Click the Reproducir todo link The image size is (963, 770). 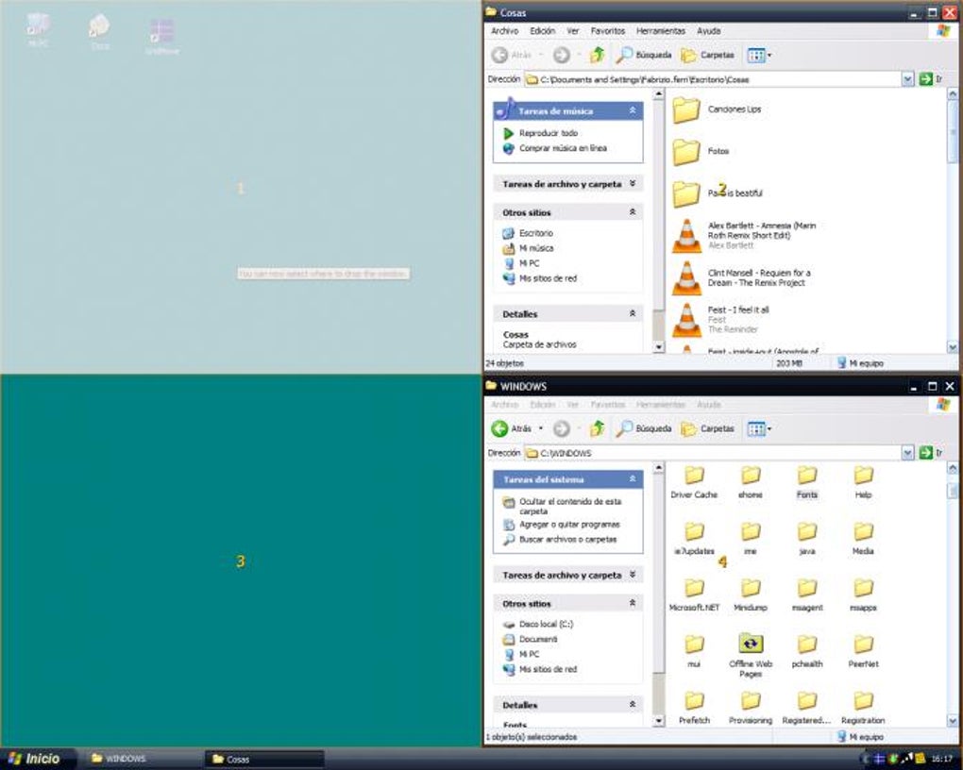(x=548, y=133)
